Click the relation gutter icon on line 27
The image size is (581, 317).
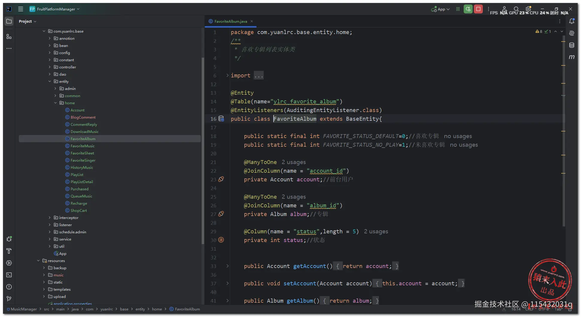(x=221, y=214)
